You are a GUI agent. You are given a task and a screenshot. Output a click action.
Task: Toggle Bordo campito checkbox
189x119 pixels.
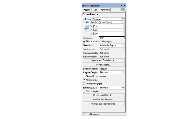pos(84,91)
